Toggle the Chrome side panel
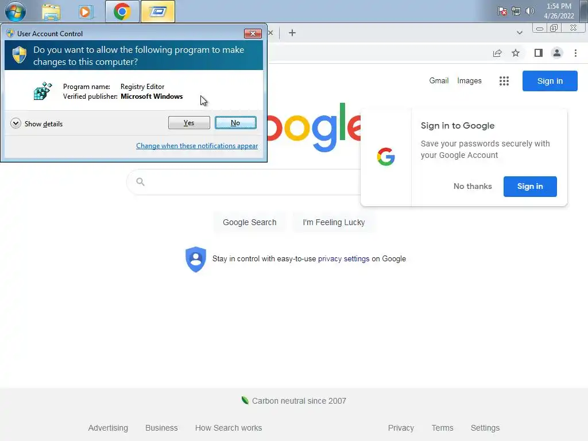 click(x=539, y=53)
